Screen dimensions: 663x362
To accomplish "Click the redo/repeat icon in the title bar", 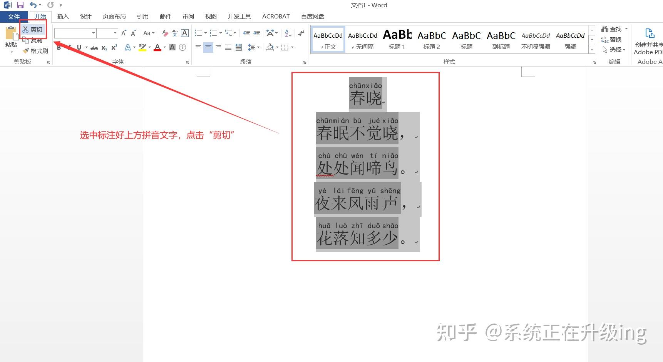I will (50, 5).
